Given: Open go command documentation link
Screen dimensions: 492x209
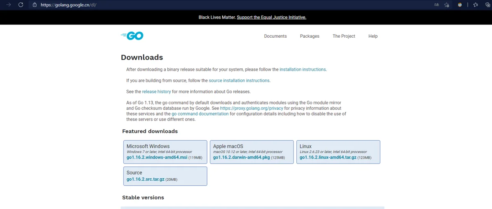Looking at the screenshot, I should [x=200, y=114].
